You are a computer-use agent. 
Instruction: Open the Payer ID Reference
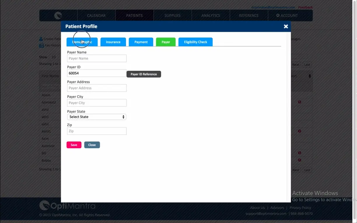143,74
